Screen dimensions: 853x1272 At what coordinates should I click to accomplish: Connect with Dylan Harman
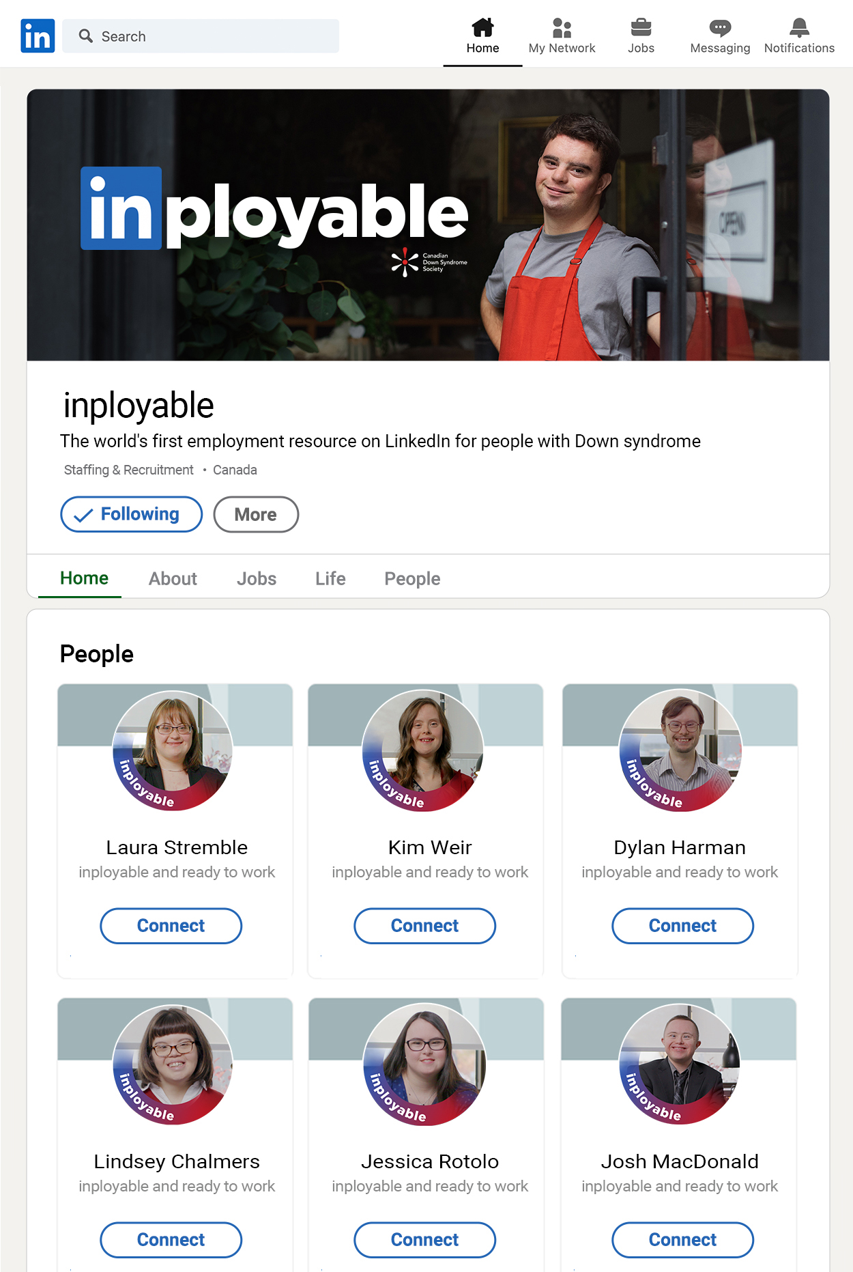(682, 926)
